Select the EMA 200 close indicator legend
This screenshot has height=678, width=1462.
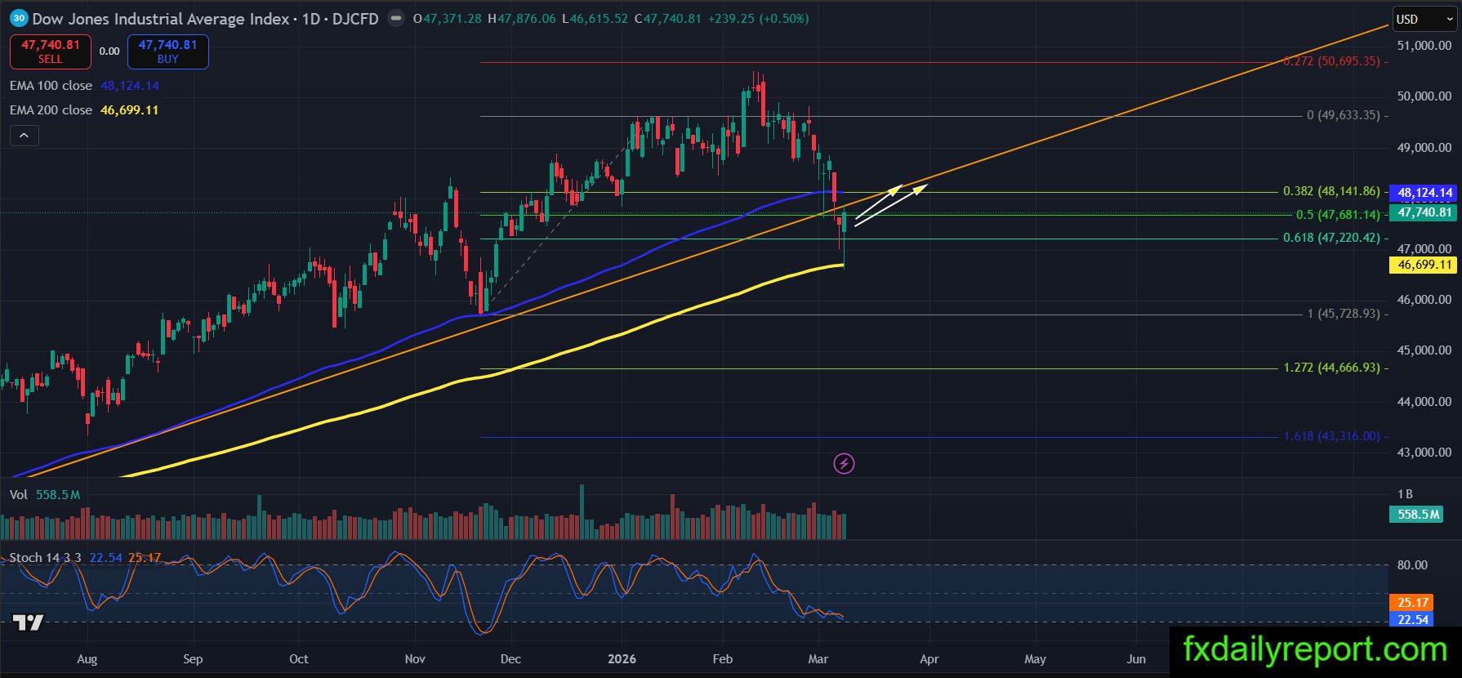pos(51,110)
